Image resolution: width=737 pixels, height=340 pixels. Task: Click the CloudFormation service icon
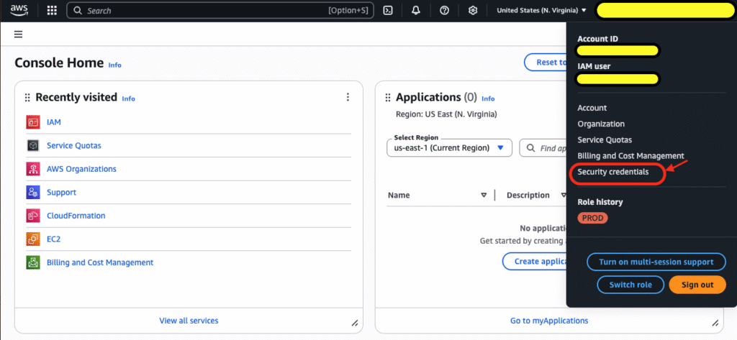coord(33,216)
